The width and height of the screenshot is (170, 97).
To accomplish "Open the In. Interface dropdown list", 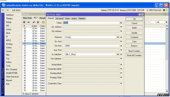I will point(118,54).
